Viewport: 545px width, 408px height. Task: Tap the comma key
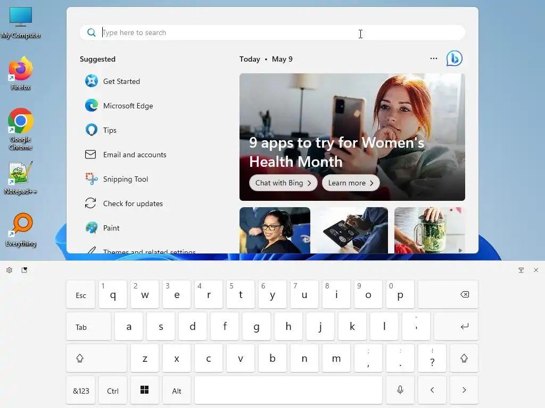pos(368,358)
